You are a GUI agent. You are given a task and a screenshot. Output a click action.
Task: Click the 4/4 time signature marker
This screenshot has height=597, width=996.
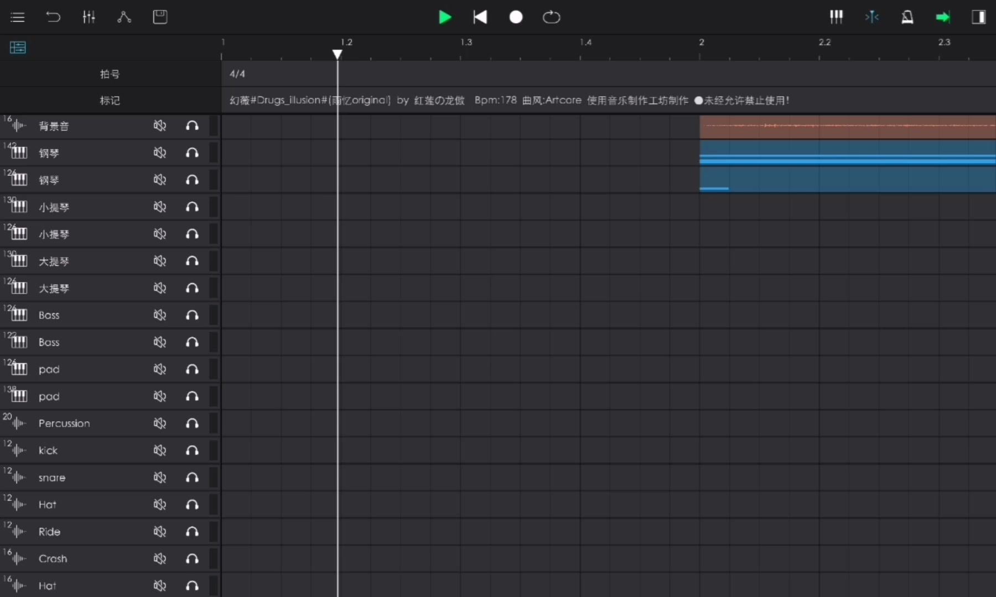[x=237, y=74]
